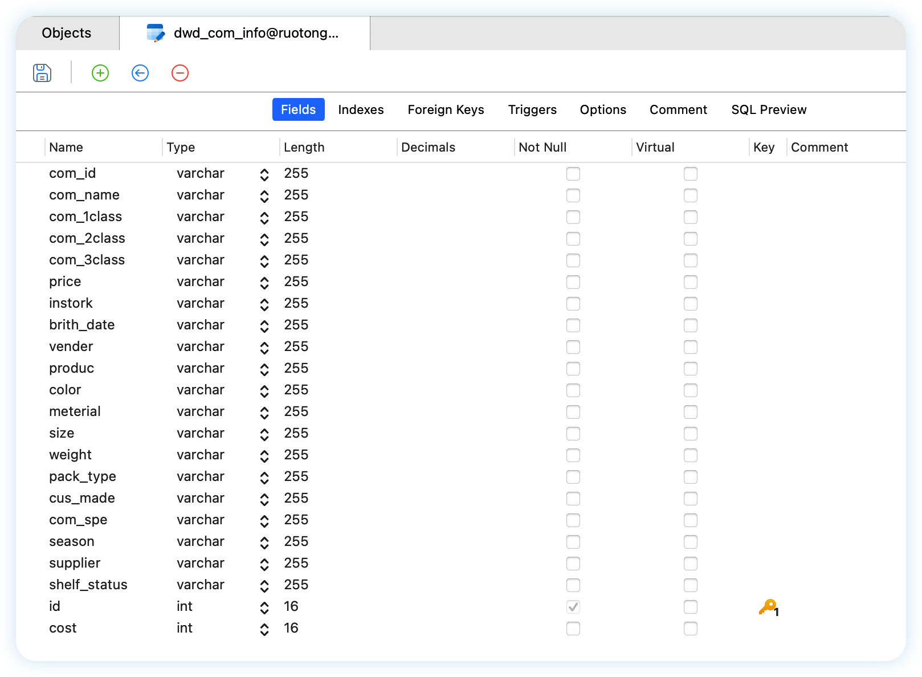Select the instork field name

[71, 303]
